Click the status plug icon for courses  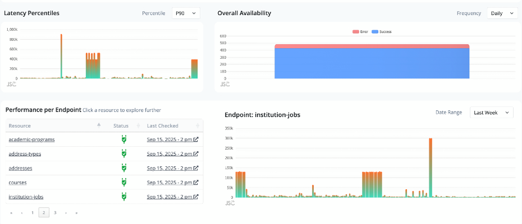pyautogui.click(x=124, y=182)
